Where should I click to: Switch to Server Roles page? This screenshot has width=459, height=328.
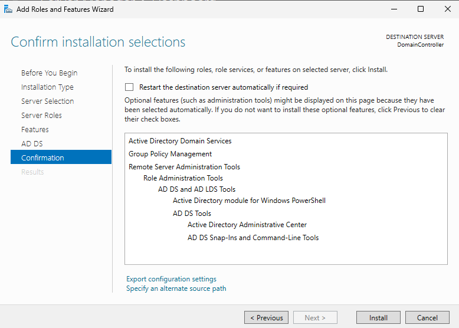[41, 116]
